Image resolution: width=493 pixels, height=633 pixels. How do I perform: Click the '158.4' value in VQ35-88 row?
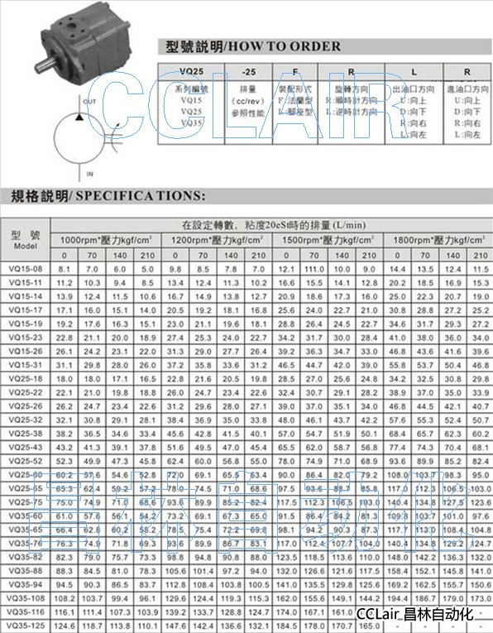(x=397, y=571)
